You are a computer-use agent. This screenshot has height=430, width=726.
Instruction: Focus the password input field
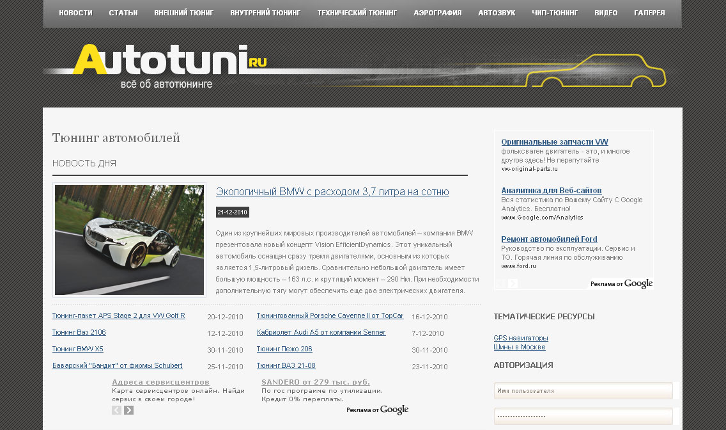[583, 416]
